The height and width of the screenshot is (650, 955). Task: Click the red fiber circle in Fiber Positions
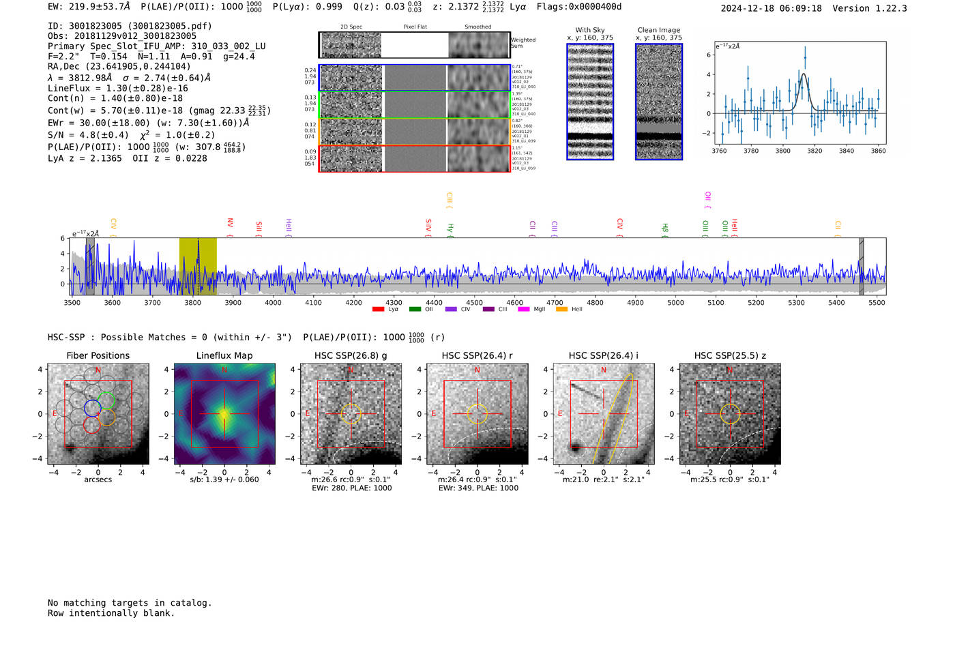[92, 425]
